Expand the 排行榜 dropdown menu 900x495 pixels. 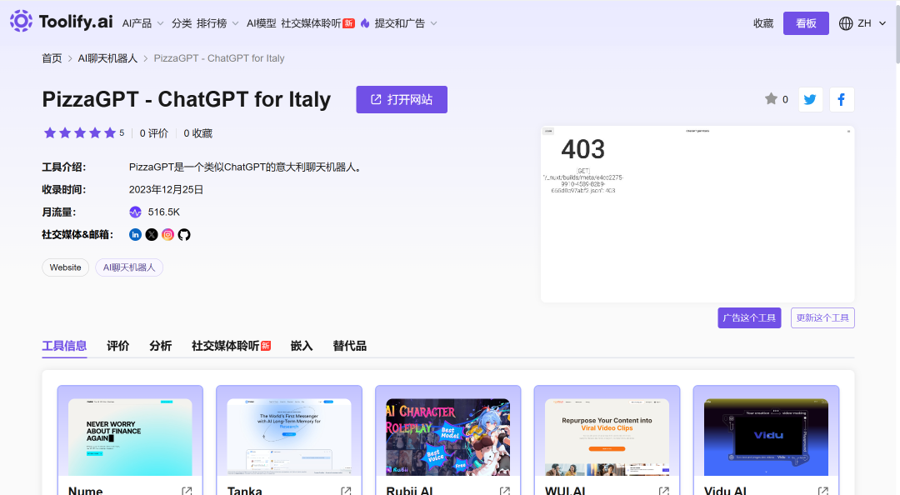[x=217, y=23]
